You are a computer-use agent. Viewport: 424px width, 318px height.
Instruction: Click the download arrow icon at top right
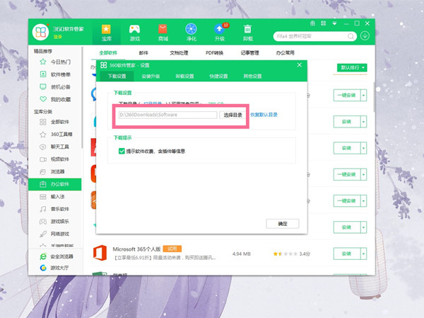(x=365, y=35)
